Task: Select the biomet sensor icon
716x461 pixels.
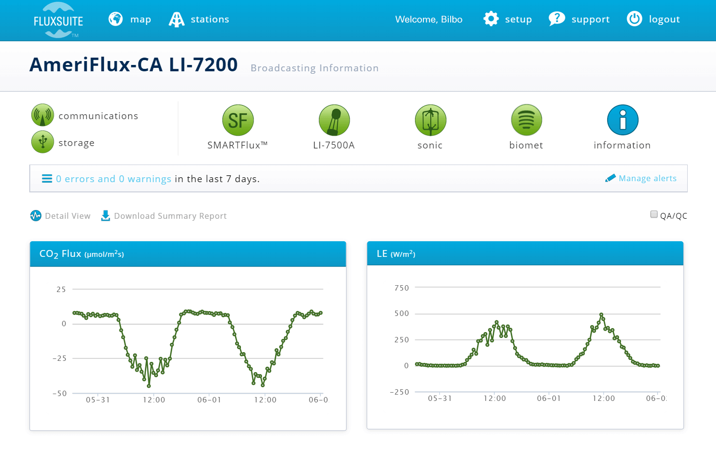Action: pyautogui.click(x=526, y=120)
